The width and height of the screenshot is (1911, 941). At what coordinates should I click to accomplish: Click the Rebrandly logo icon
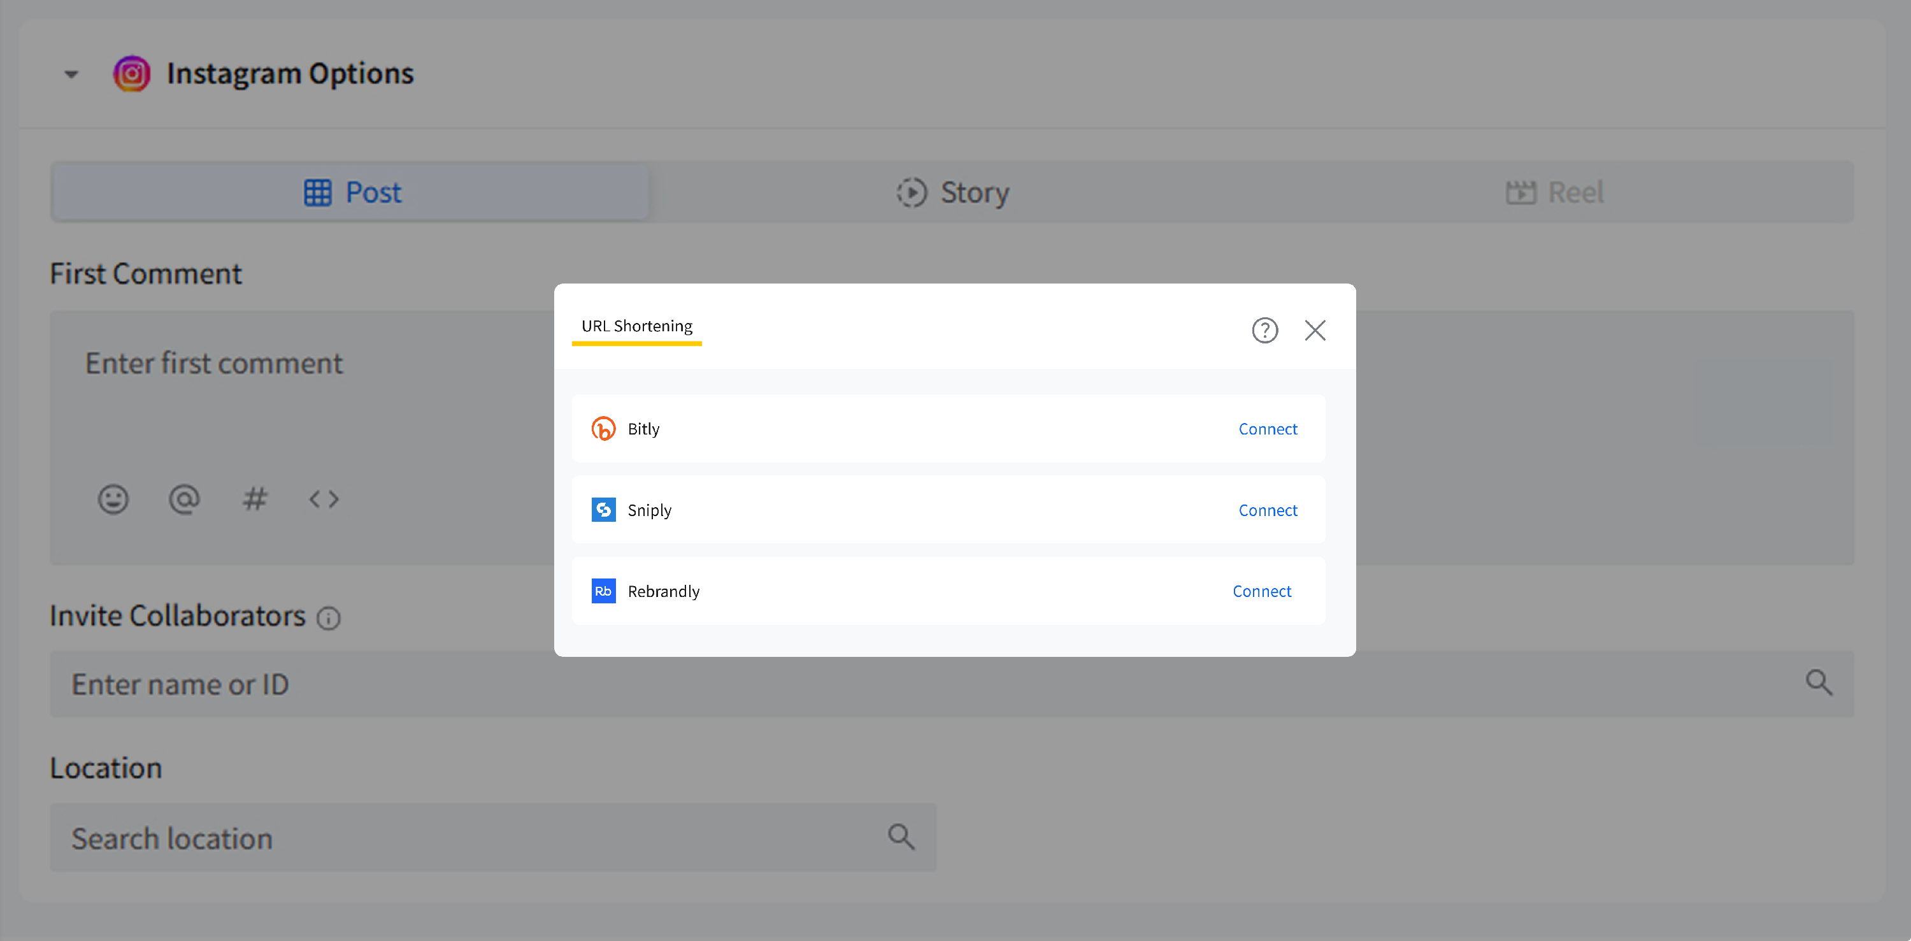603,591
